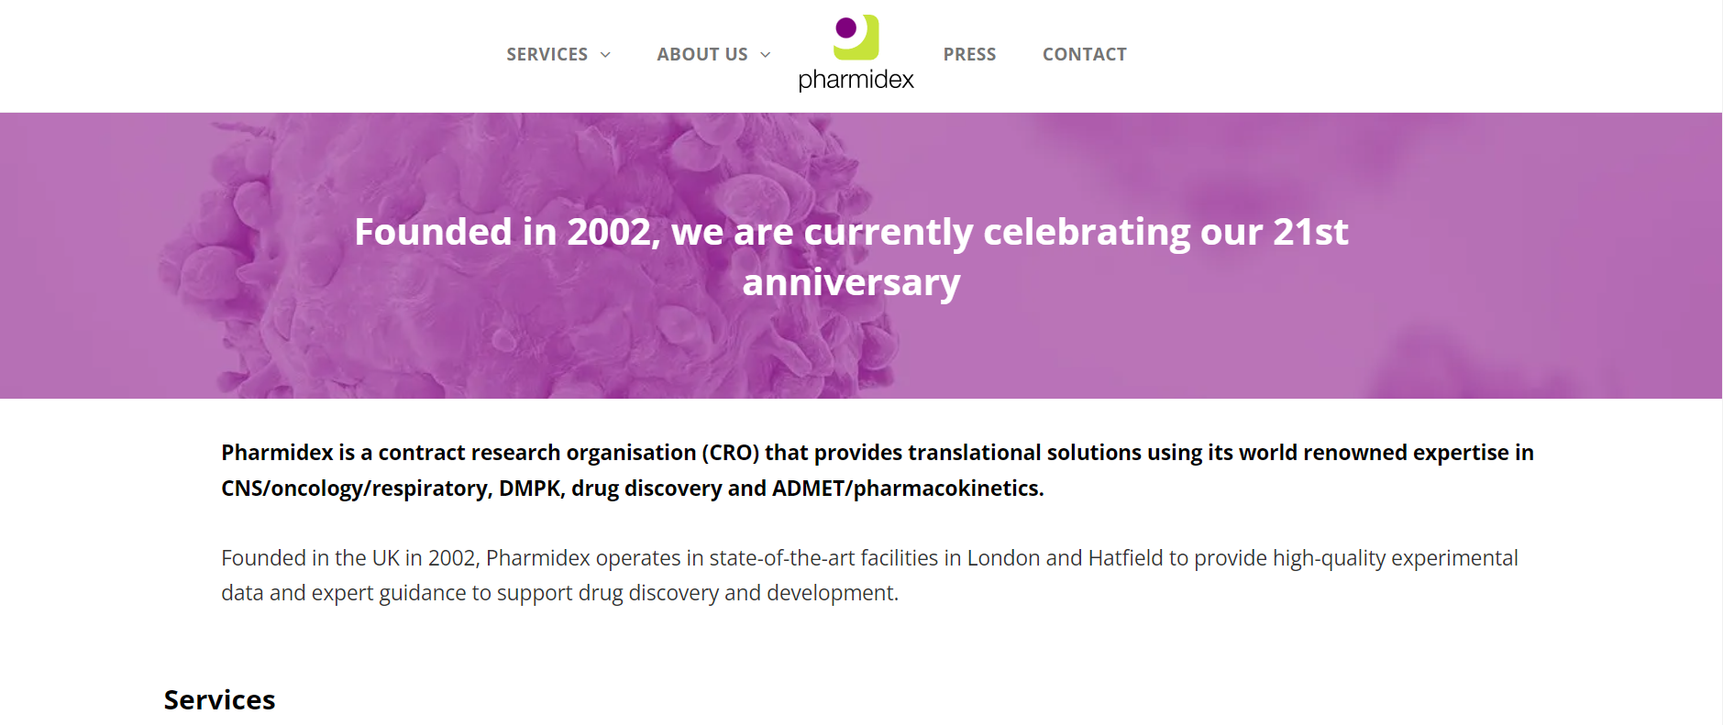
Task: Open the Contact page link
Action: [1085, 54]
